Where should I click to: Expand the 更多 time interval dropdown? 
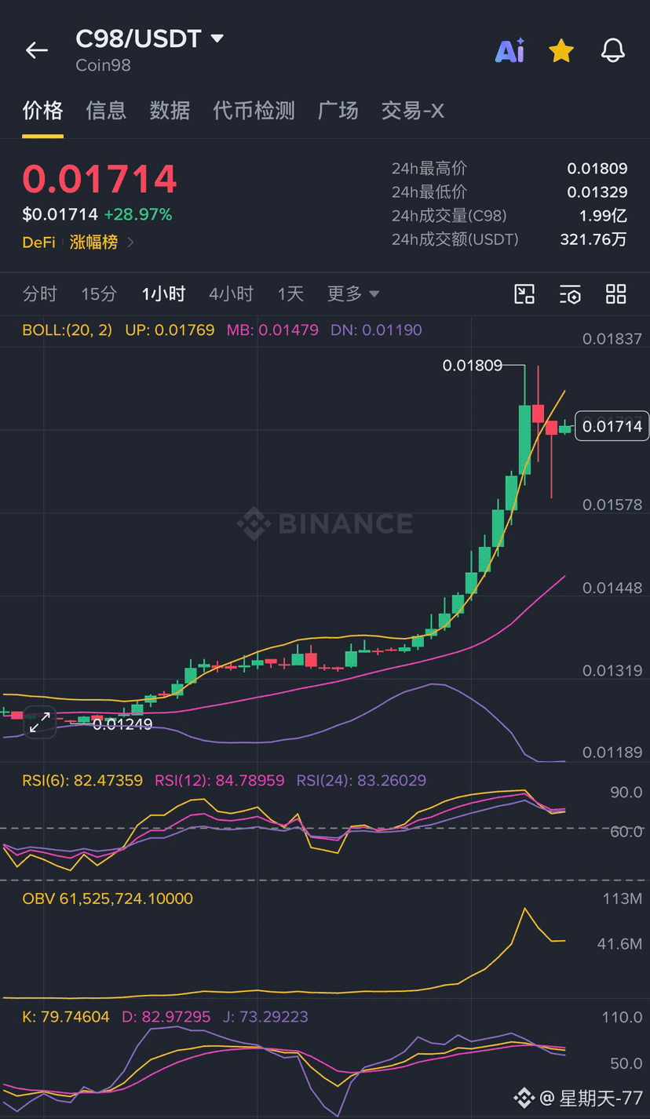[353, 294]
